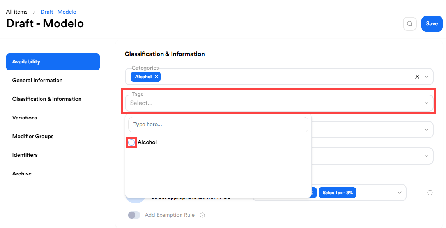Save the draft item
The image size is (446, 228).
click(x=432, y=24)
